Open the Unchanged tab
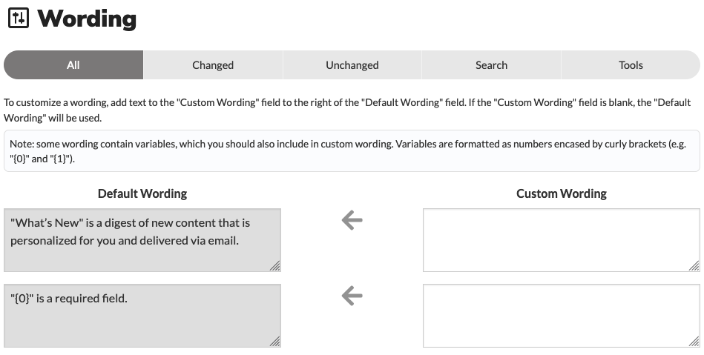This screenshot has width=704, height=355. coord(352,65)
